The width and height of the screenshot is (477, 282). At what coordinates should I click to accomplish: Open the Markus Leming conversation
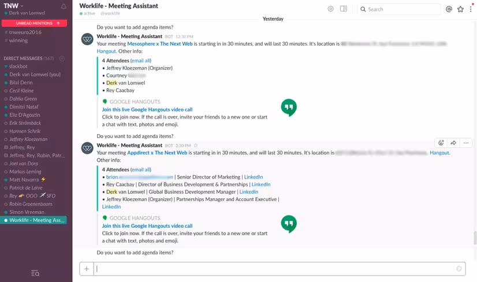click(x=25, y=172)
